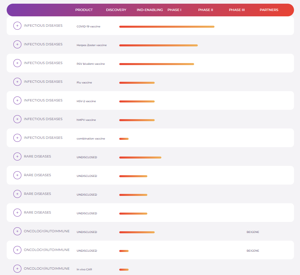Screen dimensions: 300x275
Task: Expand HSV-2 vaccine using its plus icon
Action: click(x=17, y=100)
